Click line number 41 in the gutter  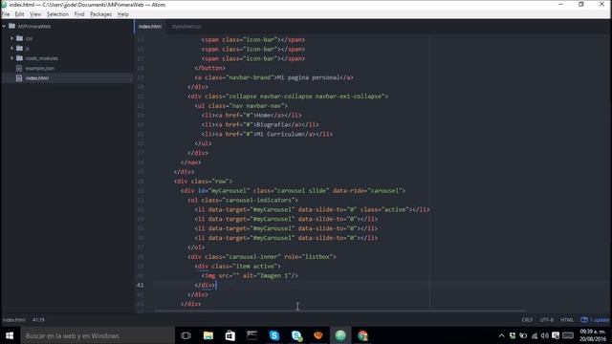141,285
